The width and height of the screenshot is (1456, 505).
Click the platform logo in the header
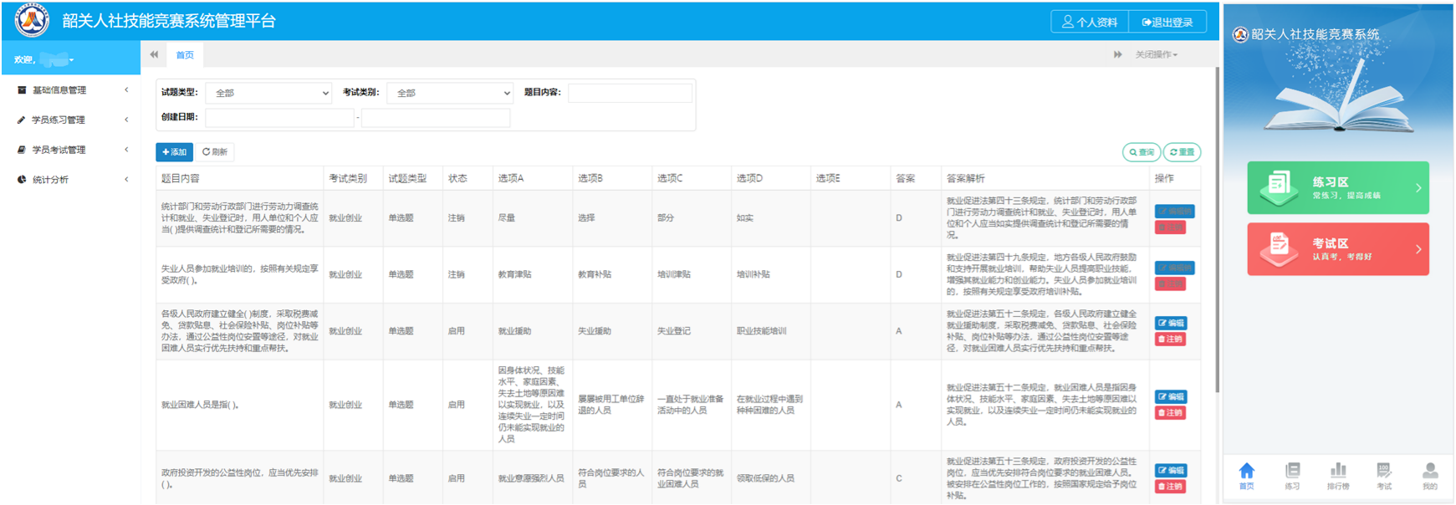32,21
